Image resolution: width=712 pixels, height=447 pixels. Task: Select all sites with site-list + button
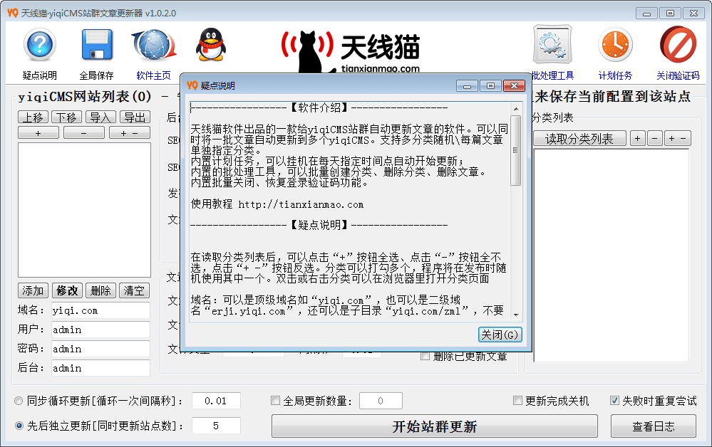tap(38, 133)
